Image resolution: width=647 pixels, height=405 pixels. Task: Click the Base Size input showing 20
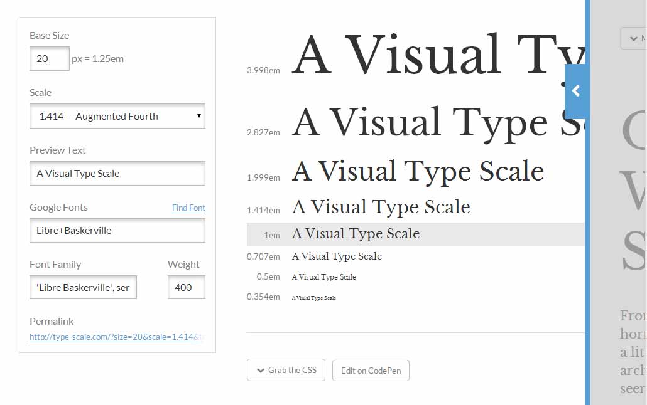(49, 58)
